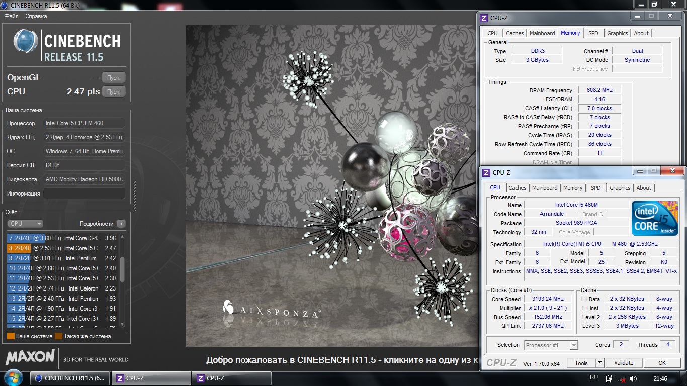Click the DRAM Frequency 608.2 MHz value
The width and height of the screenshot is (687, 386).
pos(599,90)
